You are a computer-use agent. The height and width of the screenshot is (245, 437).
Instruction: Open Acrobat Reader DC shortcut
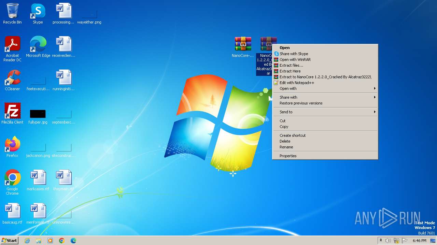(x=12, y=49)
